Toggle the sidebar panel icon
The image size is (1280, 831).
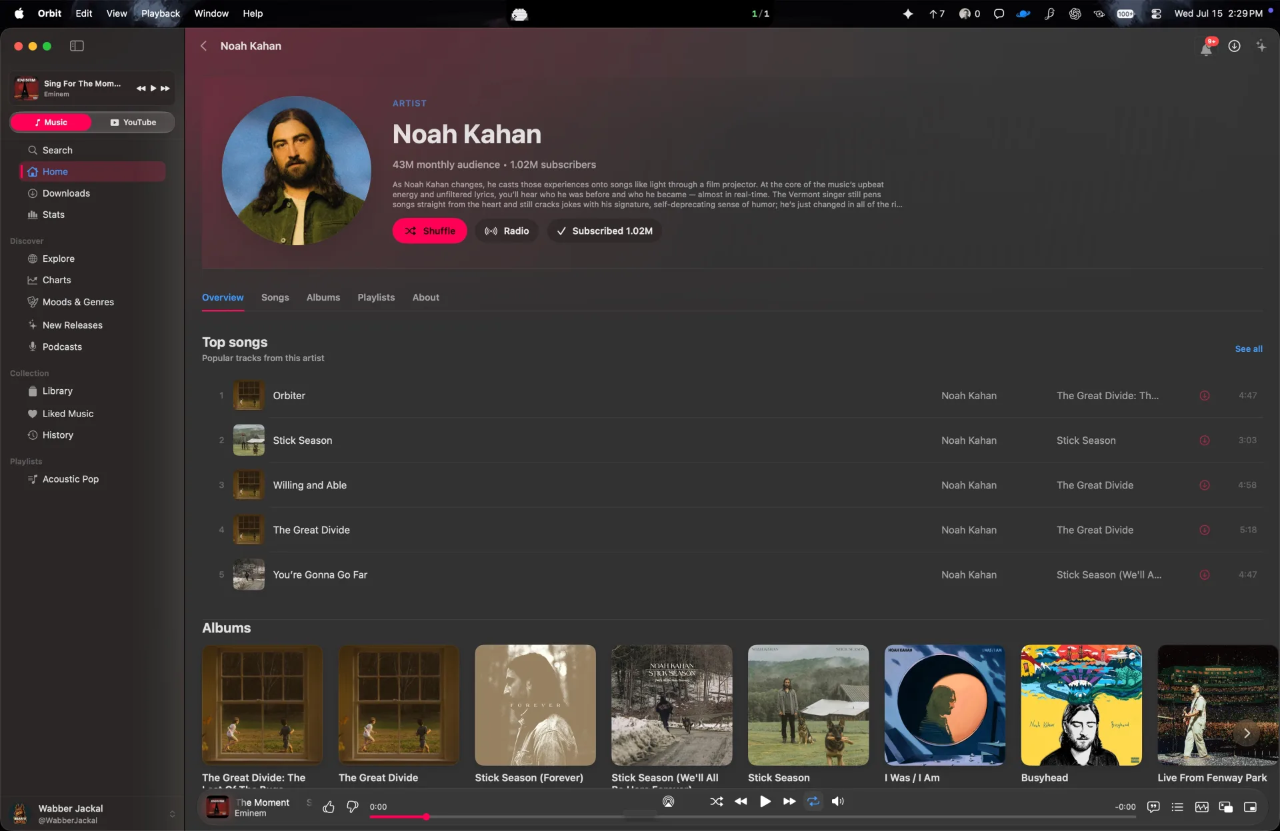pos(77,46)
